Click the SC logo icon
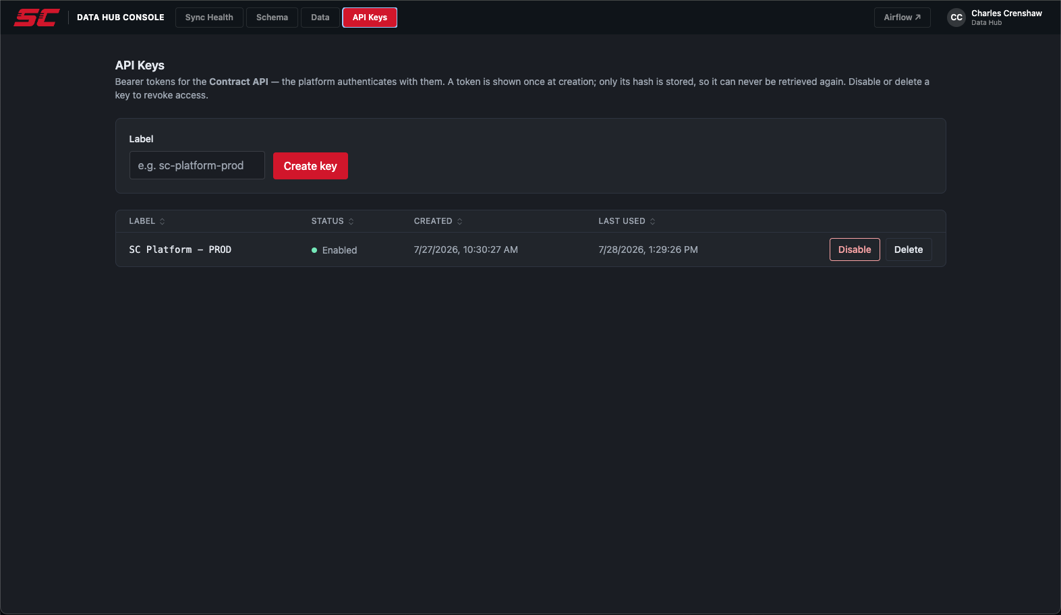Image resolution: width=1061 pixels, height=615 pixels. (x=36, y=18)
